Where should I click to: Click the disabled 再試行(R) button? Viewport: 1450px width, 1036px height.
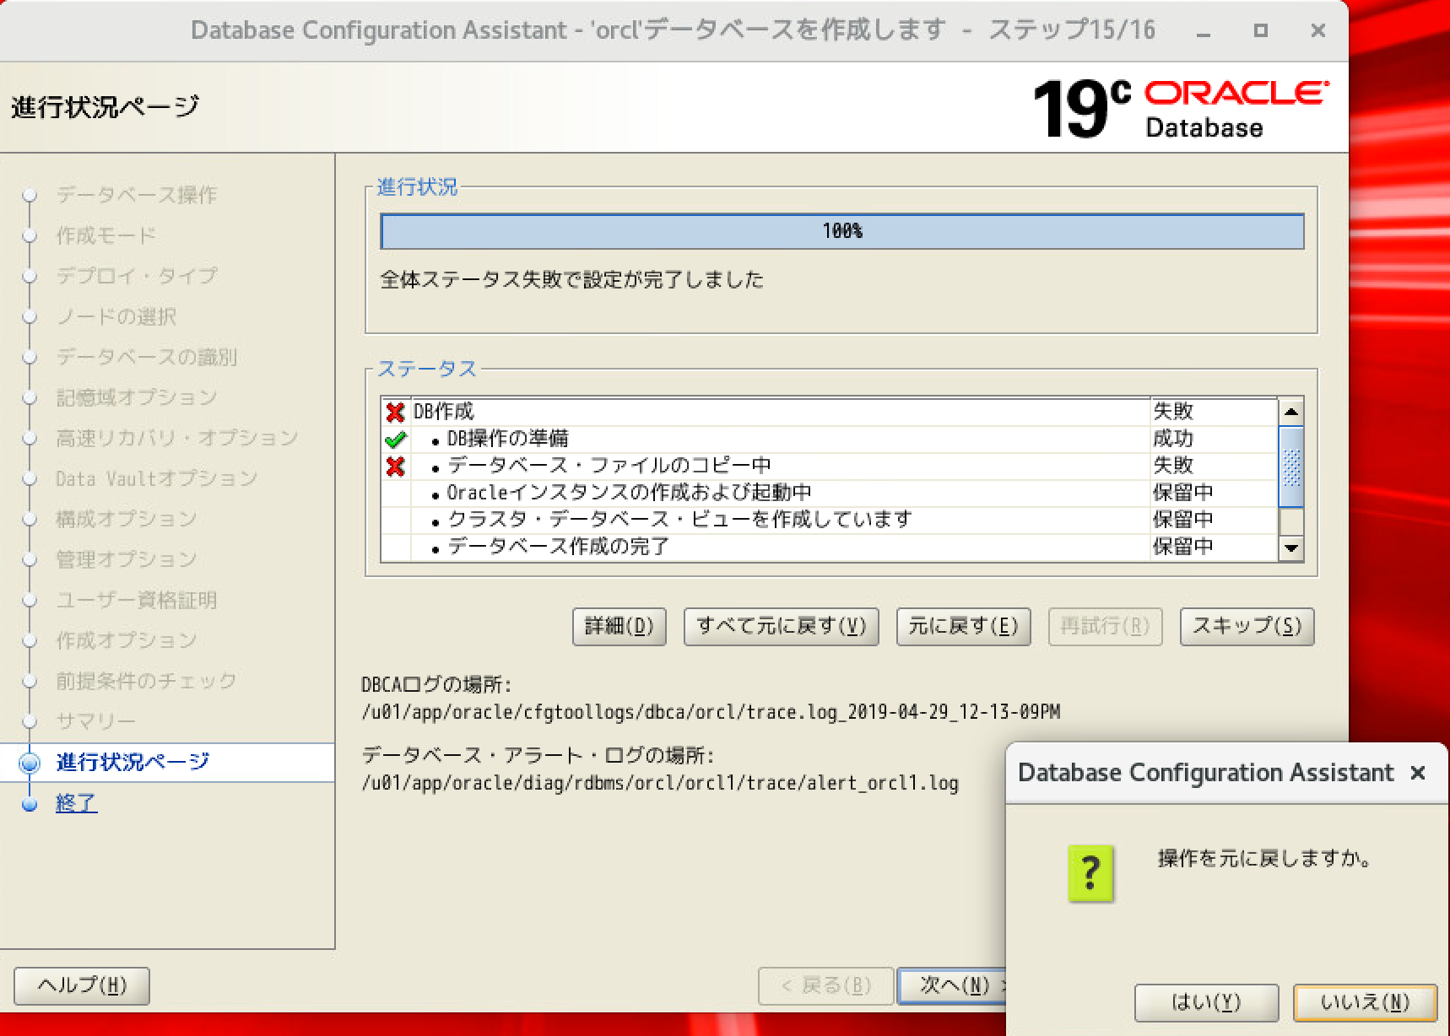1105,626
